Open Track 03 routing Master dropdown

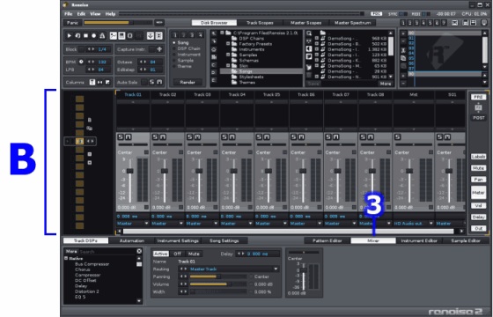[x=202, y=224]
